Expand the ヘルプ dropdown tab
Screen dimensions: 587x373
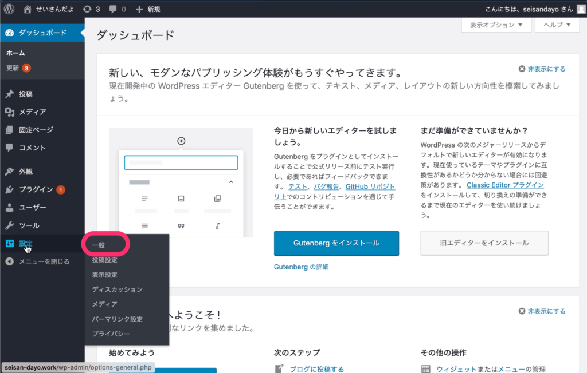point(557,25)
